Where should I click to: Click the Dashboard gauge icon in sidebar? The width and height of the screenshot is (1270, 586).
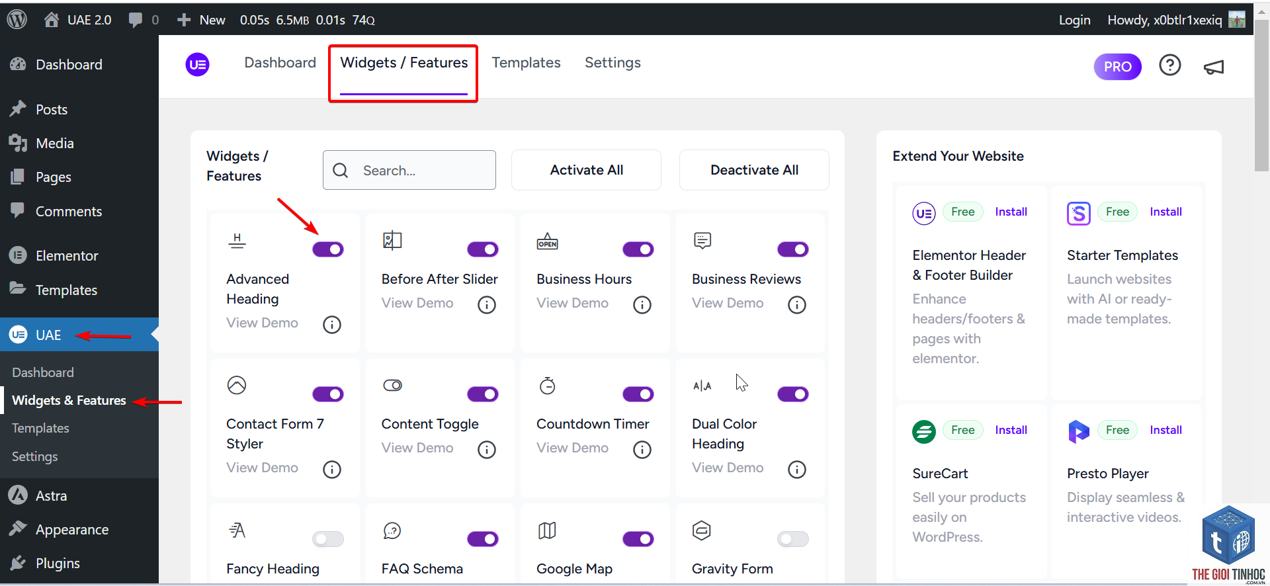[x=18, y=64]
